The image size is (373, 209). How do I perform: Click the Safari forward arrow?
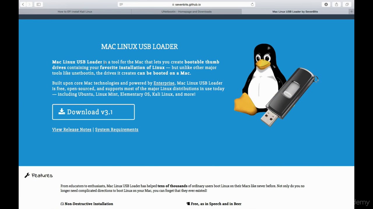(x=29, y=4)
